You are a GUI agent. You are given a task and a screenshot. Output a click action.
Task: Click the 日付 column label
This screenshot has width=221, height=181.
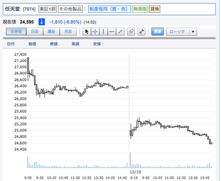pyautogui.click(x=11, y=44)
